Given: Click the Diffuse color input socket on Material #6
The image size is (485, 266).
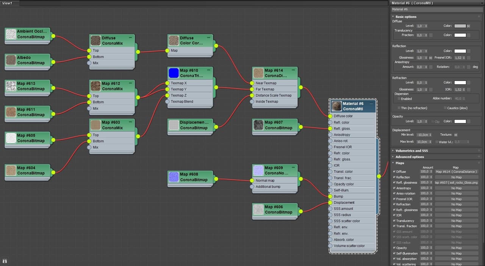Looking at the screenshot, I should point(330,116).
